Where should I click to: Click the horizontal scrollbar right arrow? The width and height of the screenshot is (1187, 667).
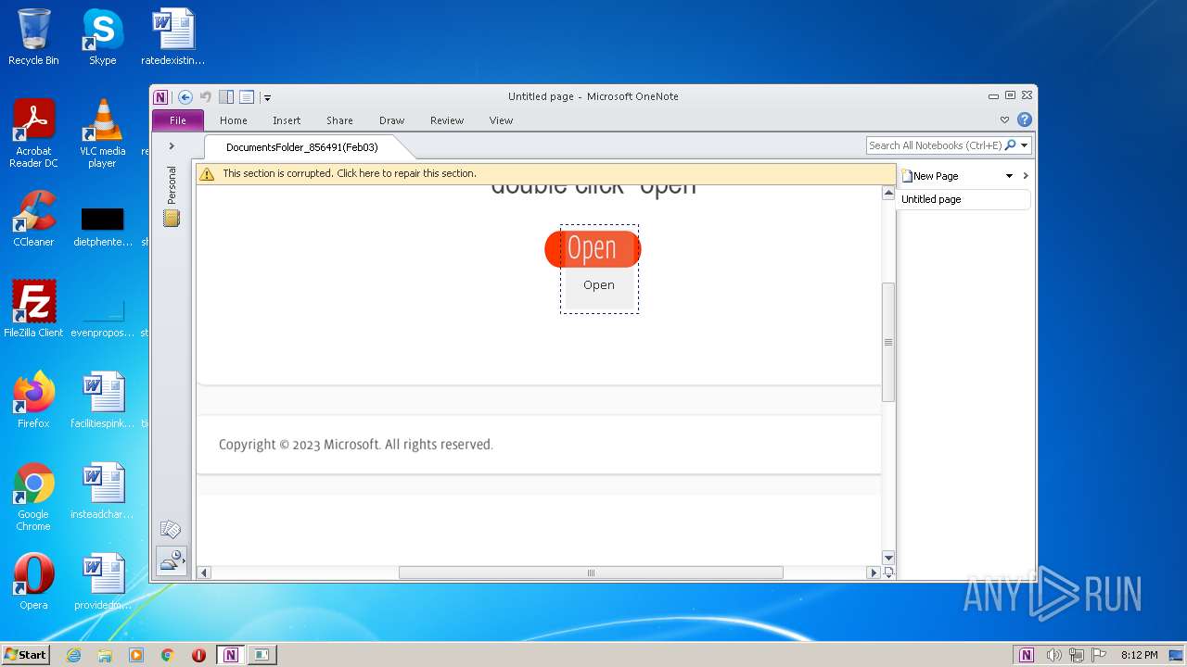873,573
